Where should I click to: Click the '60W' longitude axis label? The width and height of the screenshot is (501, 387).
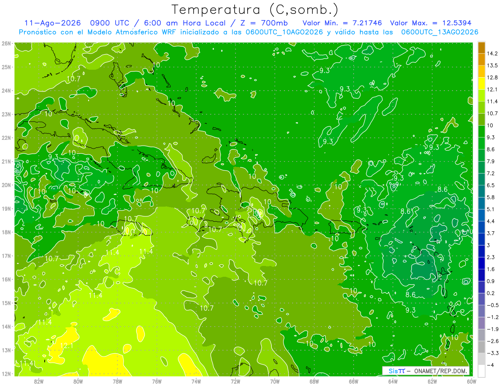[x=471, y=382]
